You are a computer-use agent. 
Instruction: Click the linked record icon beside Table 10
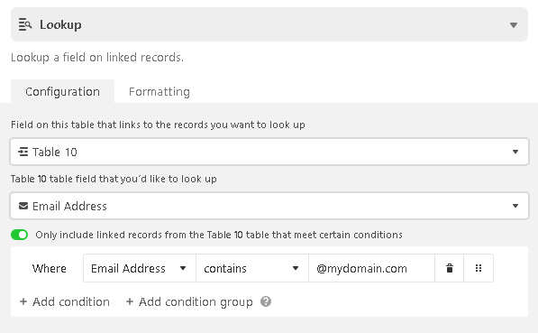pyautogui.click(x=23, y=152)
